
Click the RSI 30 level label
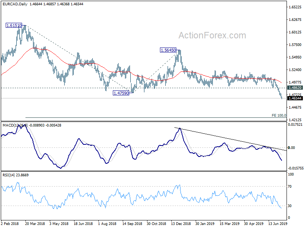click(290, 206)
